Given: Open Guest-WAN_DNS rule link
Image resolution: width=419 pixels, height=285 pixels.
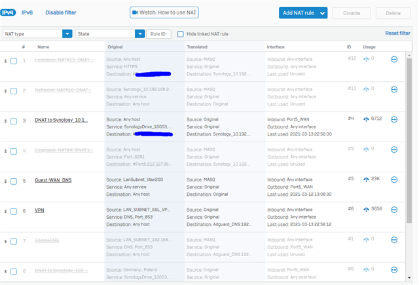Looking at the screenshot, I should point(53,180).
